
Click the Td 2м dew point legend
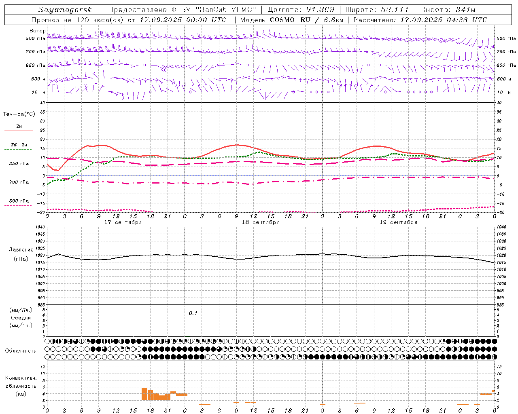19,146
